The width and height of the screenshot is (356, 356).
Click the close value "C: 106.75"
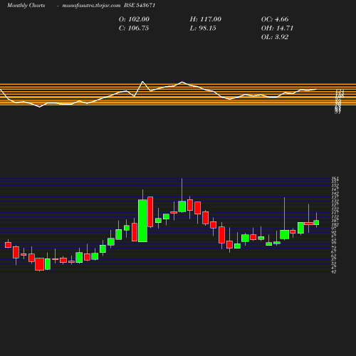134,28
